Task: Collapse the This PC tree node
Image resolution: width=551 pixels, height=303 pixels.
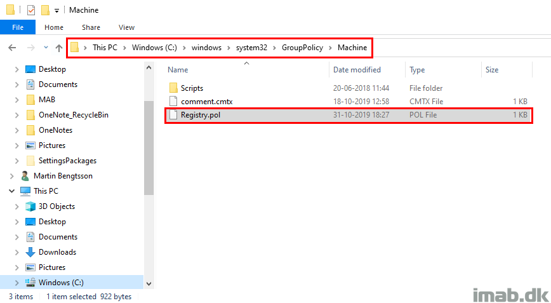Action: click(x=12, y=191)
